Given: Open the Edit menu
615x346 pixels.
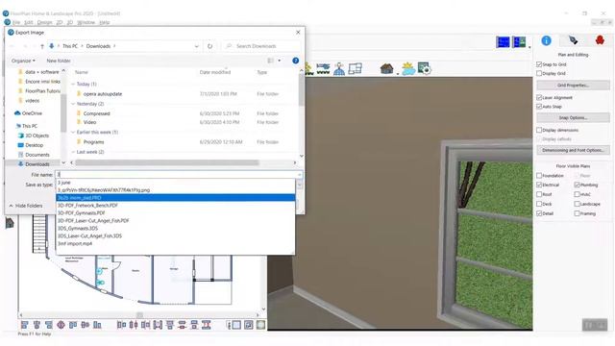Looking at the screenshot, I should pos(29,22).
